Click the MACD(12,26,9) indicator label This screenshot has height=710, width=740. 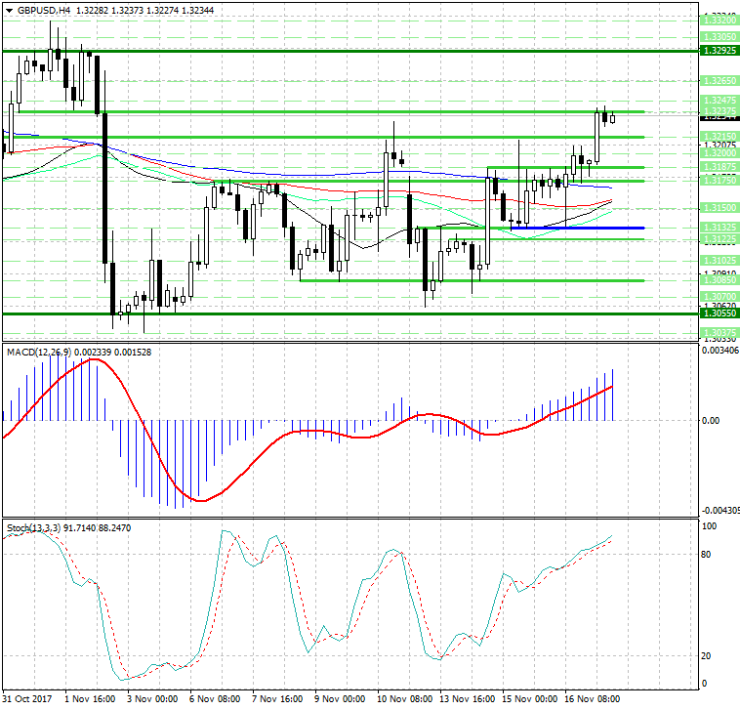[34, 352]
